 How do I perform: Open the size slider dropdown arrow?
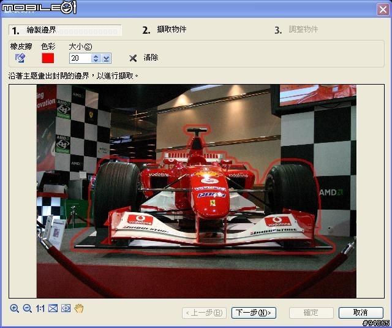pyautogui.click(x=106, y=58)
